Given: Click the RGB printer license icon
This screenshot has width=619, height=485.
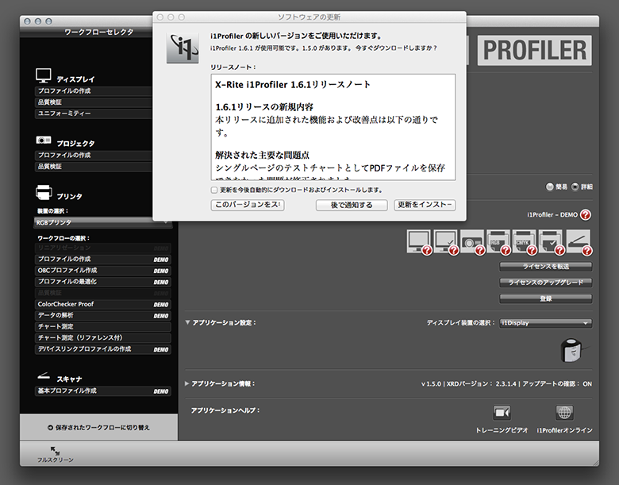Looking at the screenshot, I should point(498,241).
